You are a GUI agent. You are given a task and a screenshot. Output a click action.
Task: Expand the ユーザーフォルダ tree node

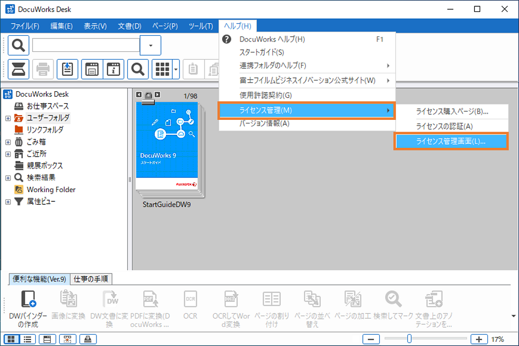[x=8, y=118]
